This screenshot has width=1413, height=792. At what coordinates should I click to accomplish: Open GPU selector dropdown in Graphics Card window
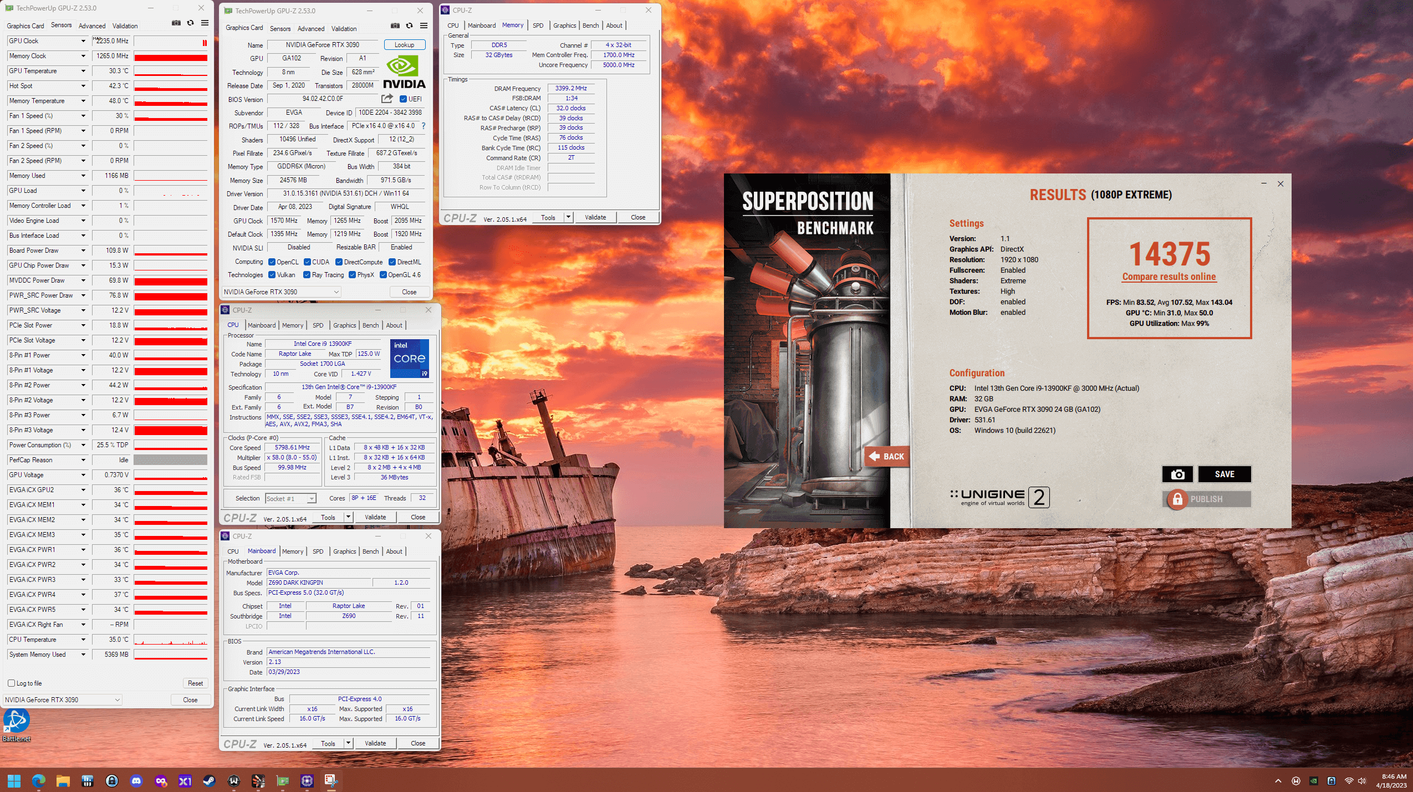(x=281, y=292)
